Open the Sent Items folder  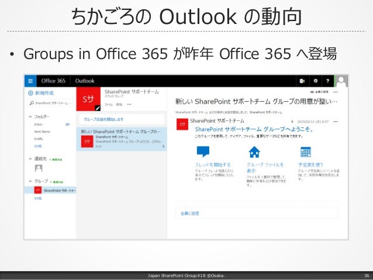[42, 132]
